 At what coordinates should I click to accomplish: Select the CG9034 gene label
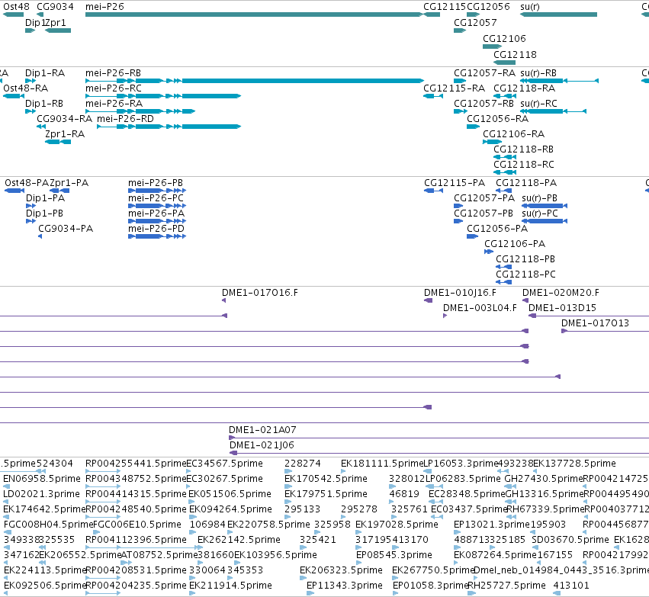pyautogui.click(x=55, y=7)
